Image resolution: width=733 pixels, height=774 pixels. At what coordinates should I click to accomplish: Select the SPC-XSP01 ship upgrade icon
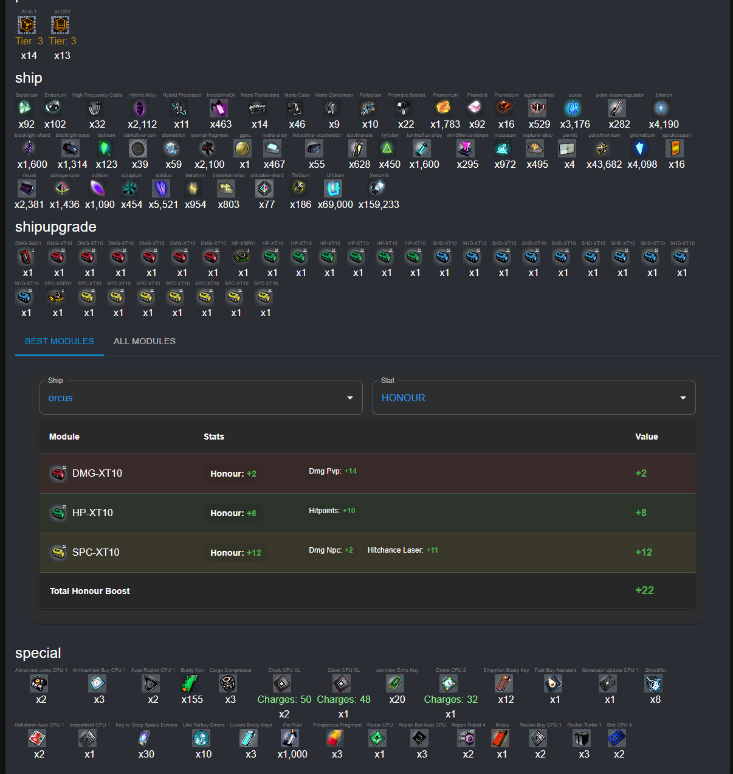tap(56, 297)
